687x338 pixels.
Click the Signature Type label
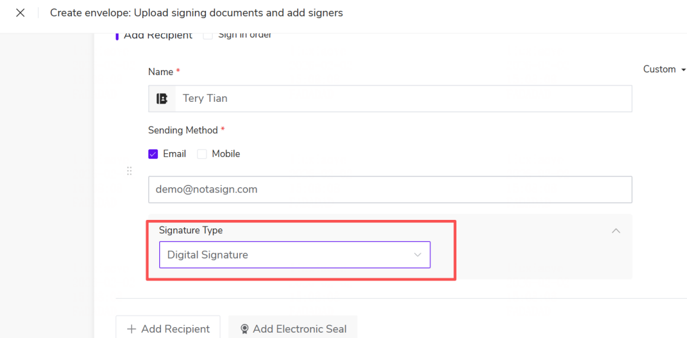pyautogui.click(x=191, y=230)
